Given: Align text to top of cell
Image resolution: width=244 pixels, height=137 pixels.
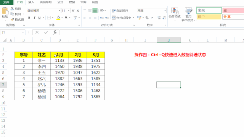Looking at the screenshot, I should tap(85, 10).
